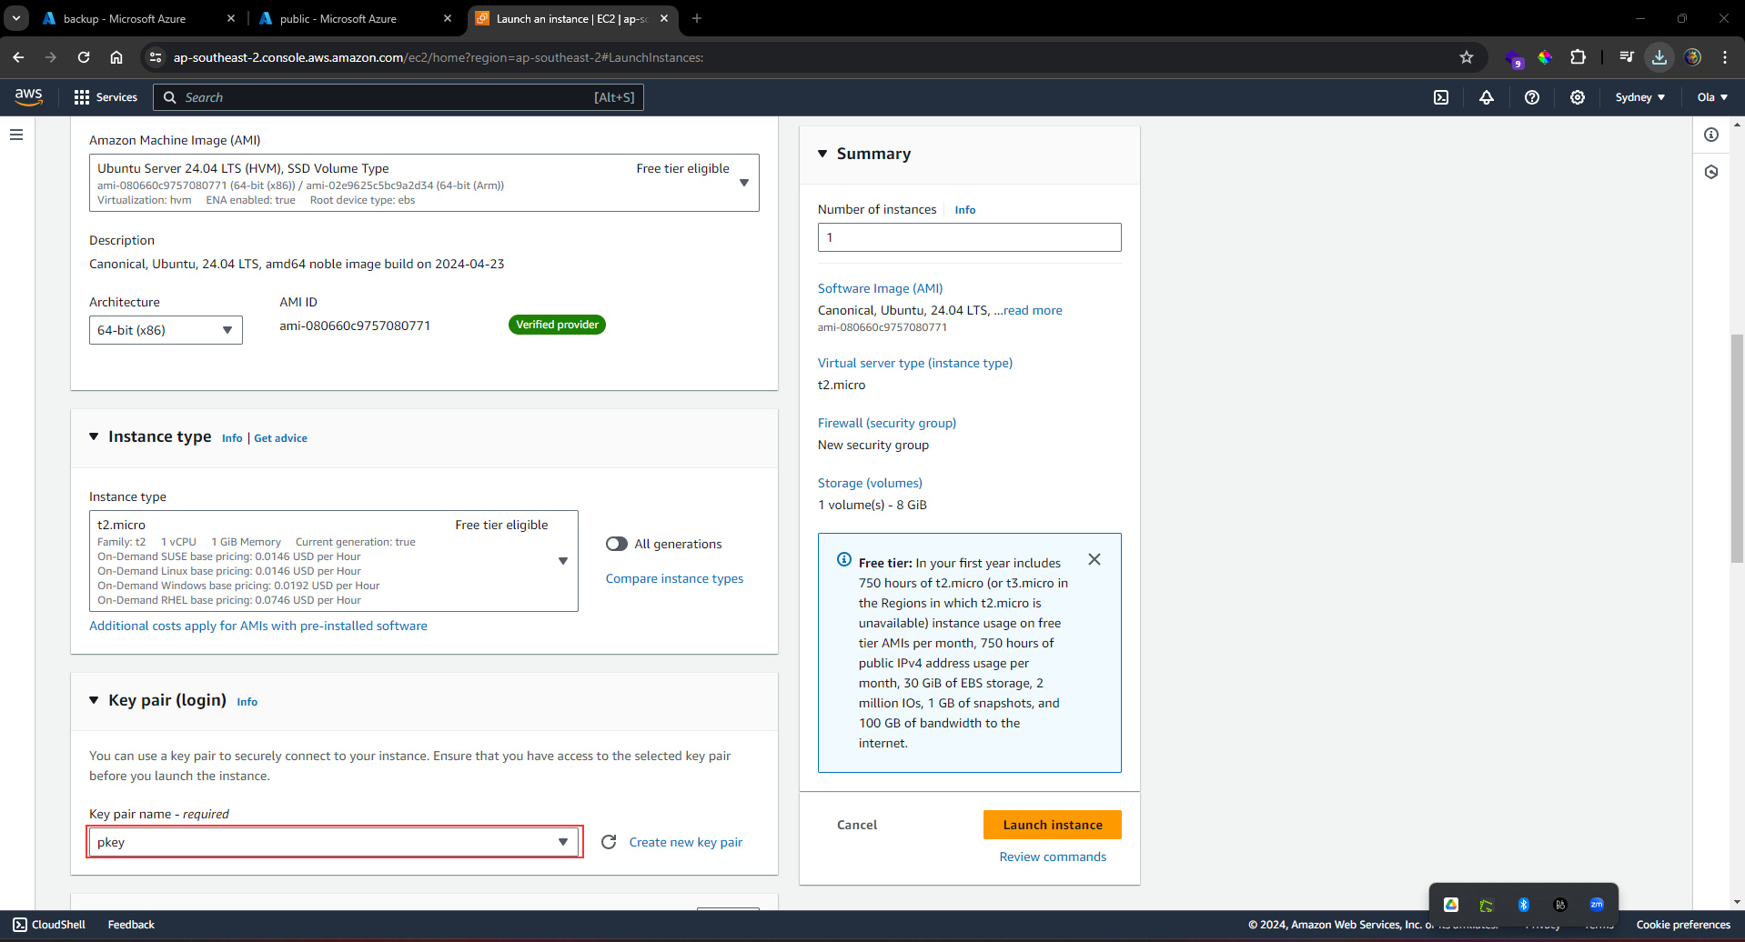Open Additional costs apply for AMIs link

[x=258, y=626]
